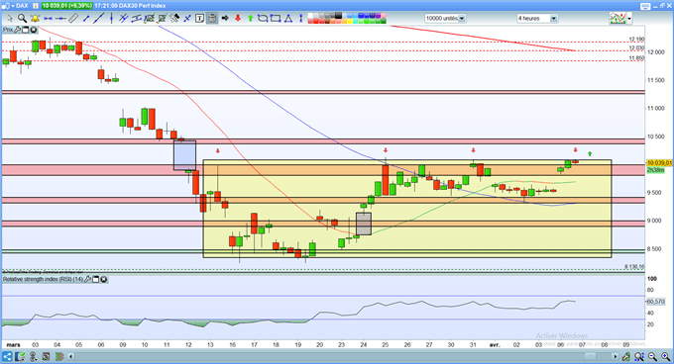This screenshot has width=674, height=364.
Task: Select the ruler measuring tool
Action: [x=73, y=18]
